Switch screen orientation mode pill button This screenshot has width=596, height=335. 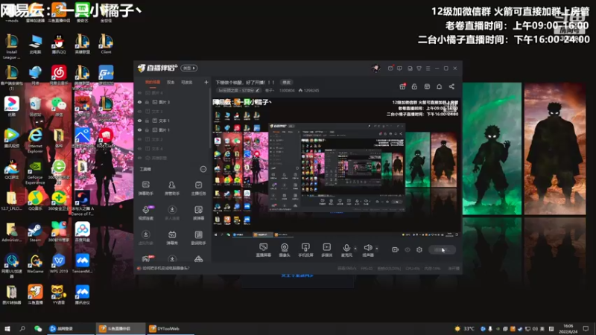coord(189,68)
